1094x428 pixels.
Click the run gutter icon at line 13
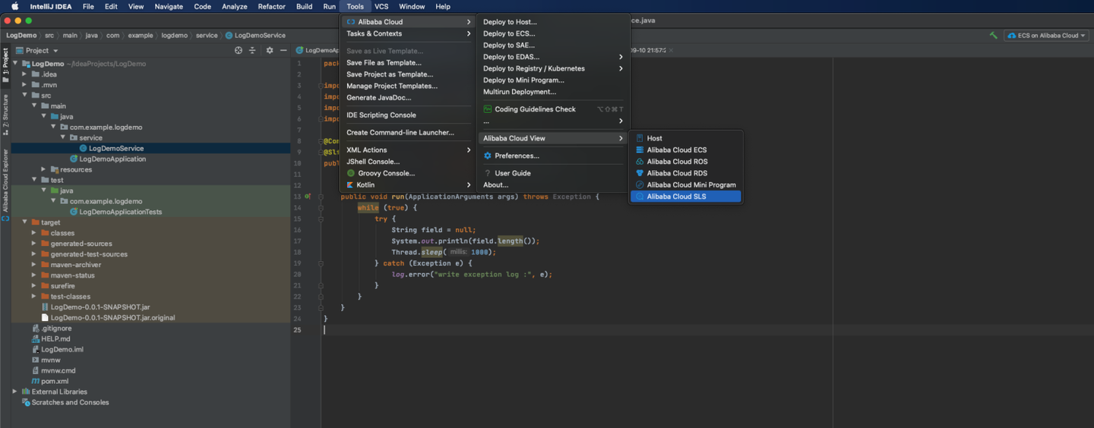[308, 197]
